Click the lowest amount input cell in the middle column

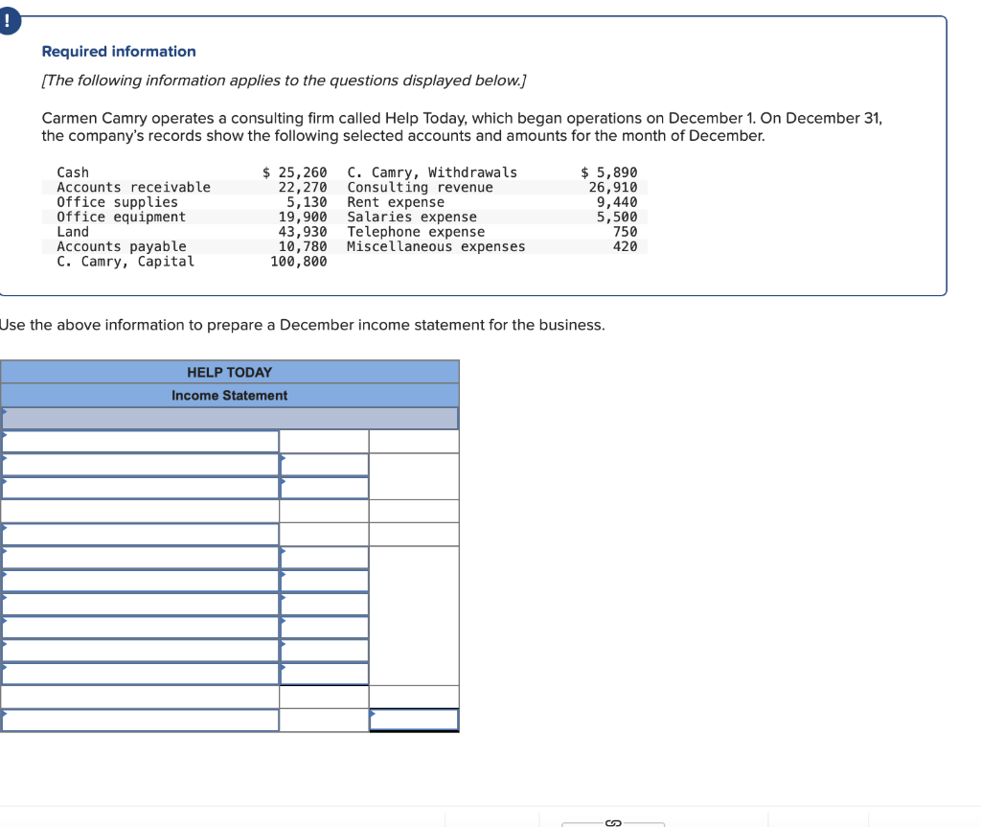324,674
